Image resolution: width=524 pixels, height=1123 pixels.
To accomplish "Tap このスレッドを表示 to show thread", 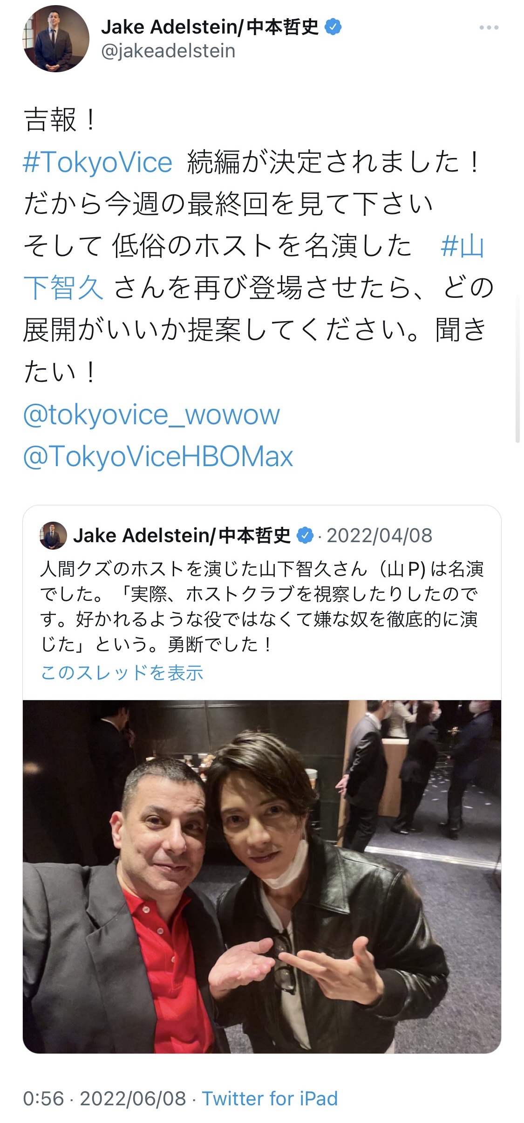I will [x=122, y=673].
